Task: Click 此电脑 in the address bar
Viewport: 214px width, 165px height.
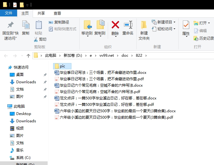Action: tap(51, 56)
